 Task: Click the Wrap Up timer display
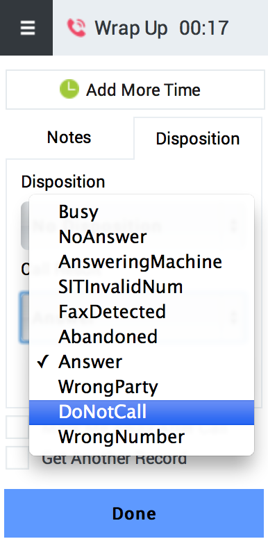click(x=203, y=28)
